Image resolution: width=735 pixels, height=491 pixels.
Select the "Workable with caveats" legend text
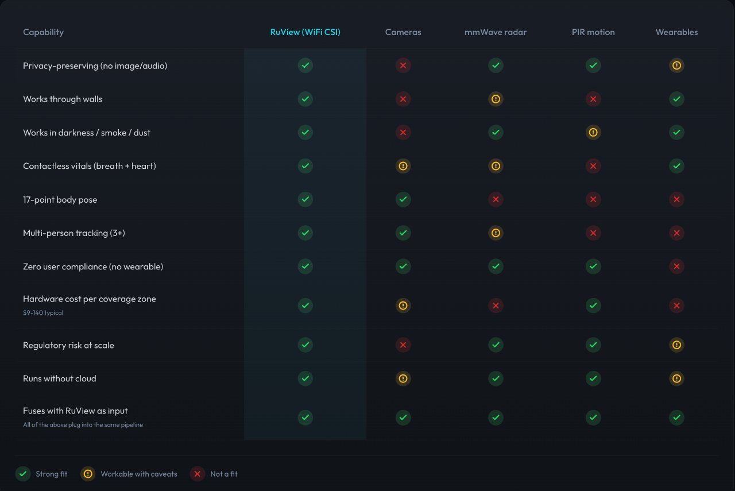(x=139, y=474)
